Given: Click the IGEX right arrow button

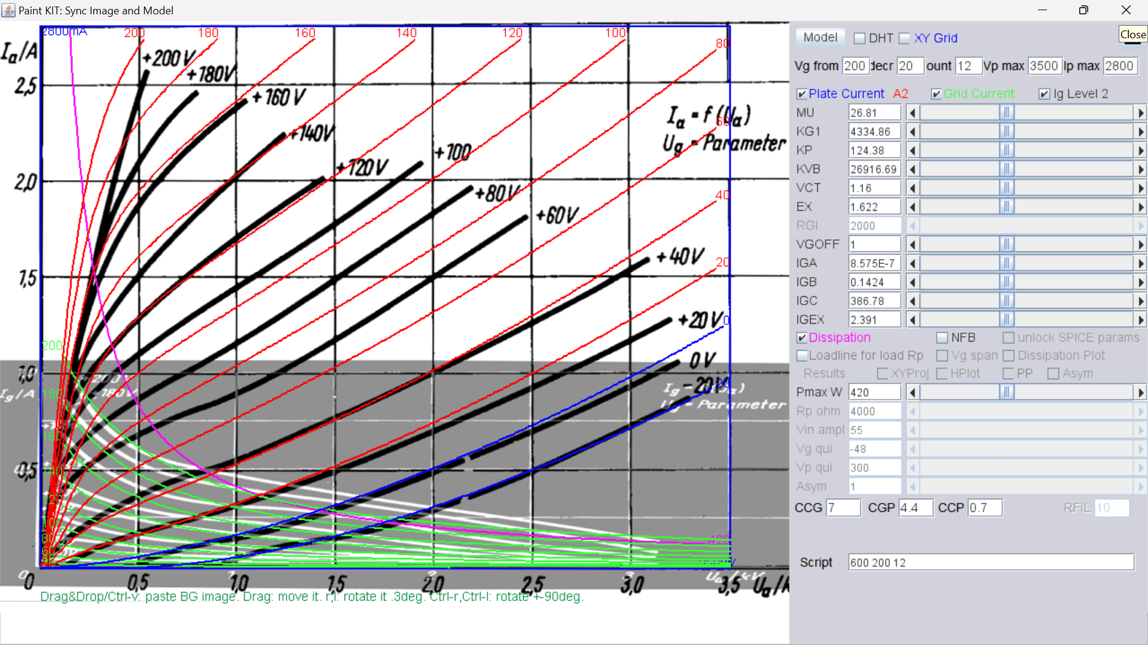Looking at the screenshot, I should pyautogui.click(x=1140, y=320).
